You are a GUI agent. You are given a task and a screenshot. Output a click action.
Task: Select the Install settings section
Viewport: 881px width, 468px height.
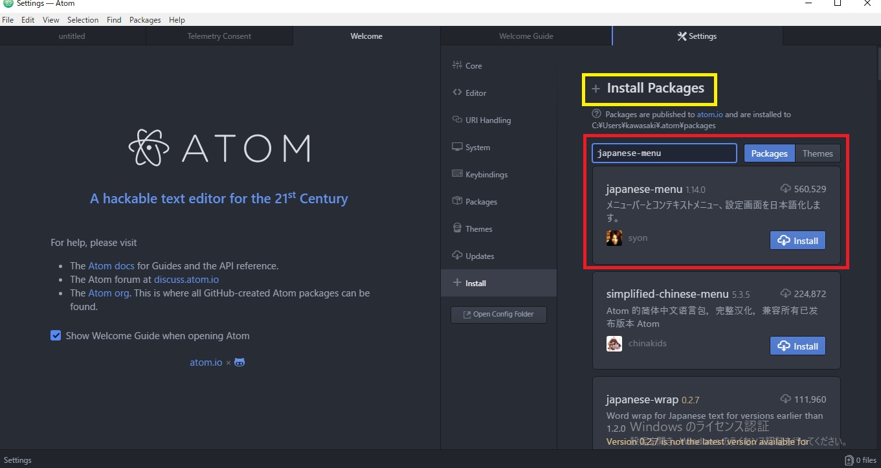tap(475, 283)
